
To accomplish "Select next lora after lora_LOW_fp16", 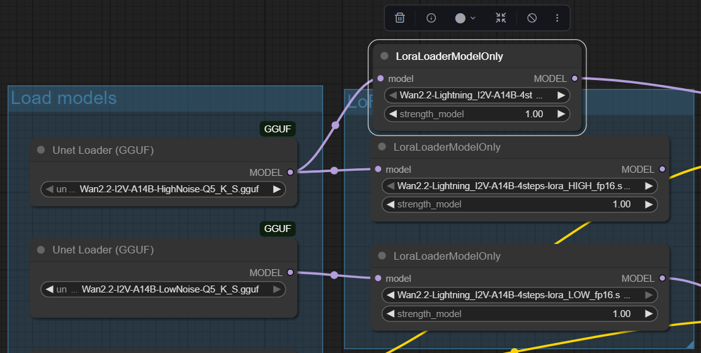I will (649, 295).
